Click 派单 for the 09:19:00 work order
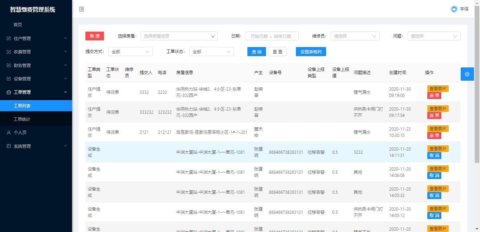Image resolution: width=480 pixels, height=232 pixels. pyautogui.click(x=434, y=95)
